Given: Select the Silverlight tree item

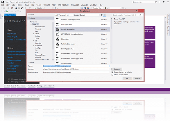Looking at the screenshot, I should 38,48.
